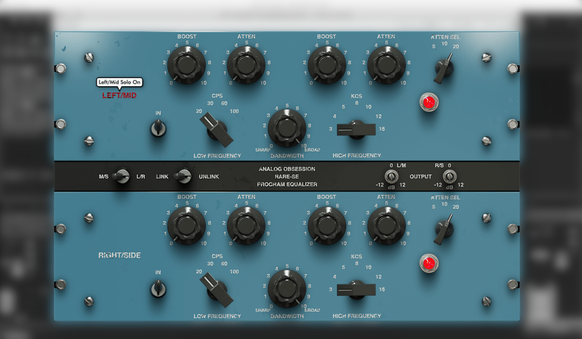Click the R/S output gain knob

(x=450, y=176)
